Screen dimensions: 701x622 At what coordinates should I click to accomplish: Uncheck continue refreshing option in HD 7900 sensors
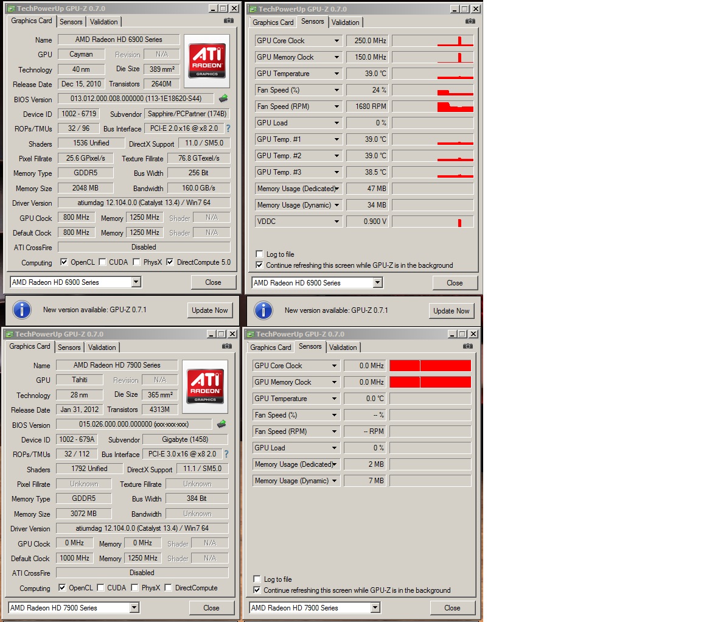click(257, 590)
